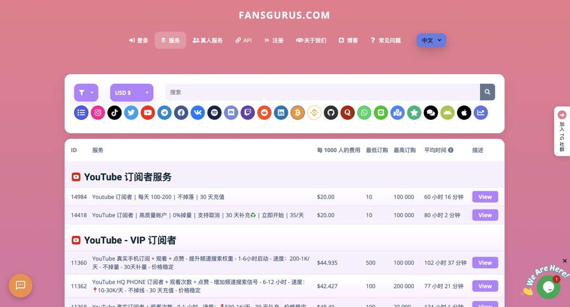Click the Bitcoin category icon
This screenshot has height=307, width=570.
(x=297, y=113)
